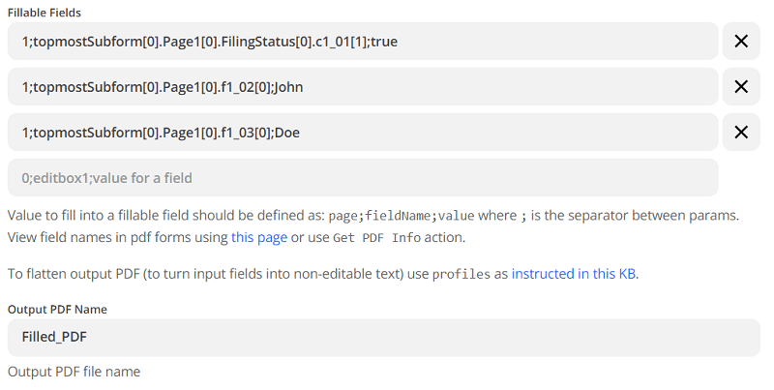Focus the Filled_PDF output name field
The image size is (774, 390).
pos(383,338)
